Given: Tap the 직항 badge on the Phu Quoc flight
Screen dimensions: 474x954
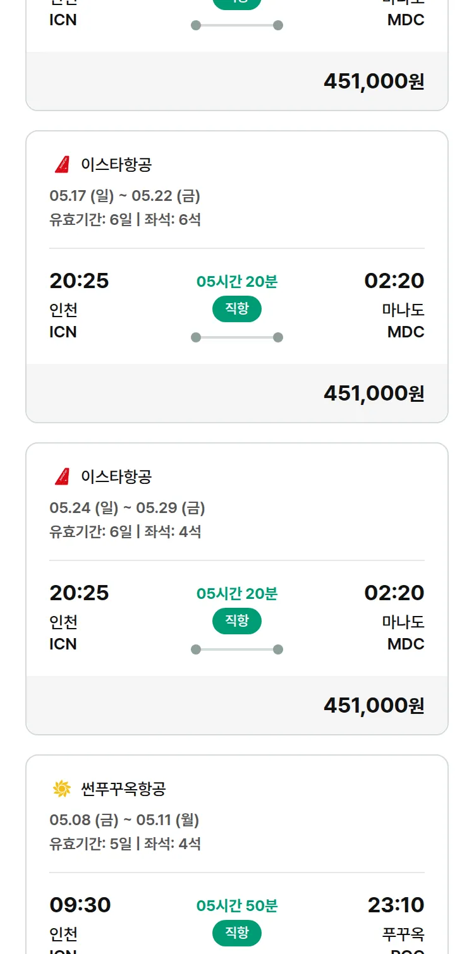Looking at the screenshot, I should 237,933.
